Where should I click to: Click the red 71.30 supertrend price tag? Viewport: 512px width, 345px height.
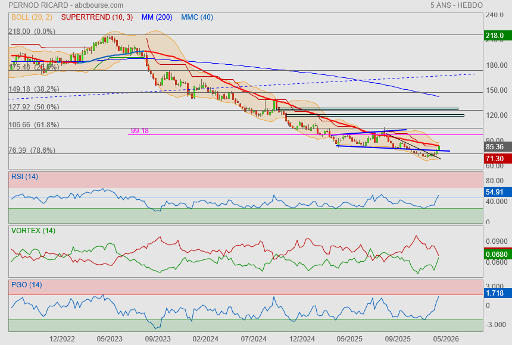[494, 159]
